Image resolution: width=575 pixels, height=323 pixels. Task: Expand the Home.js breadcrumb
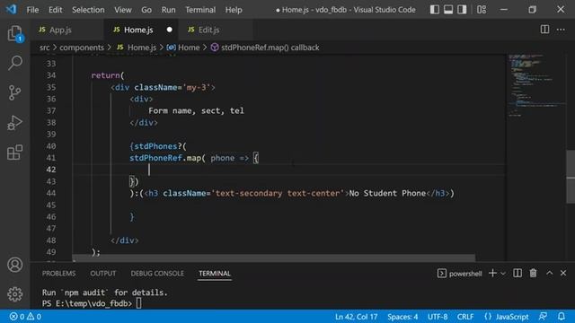click(137, 48)
